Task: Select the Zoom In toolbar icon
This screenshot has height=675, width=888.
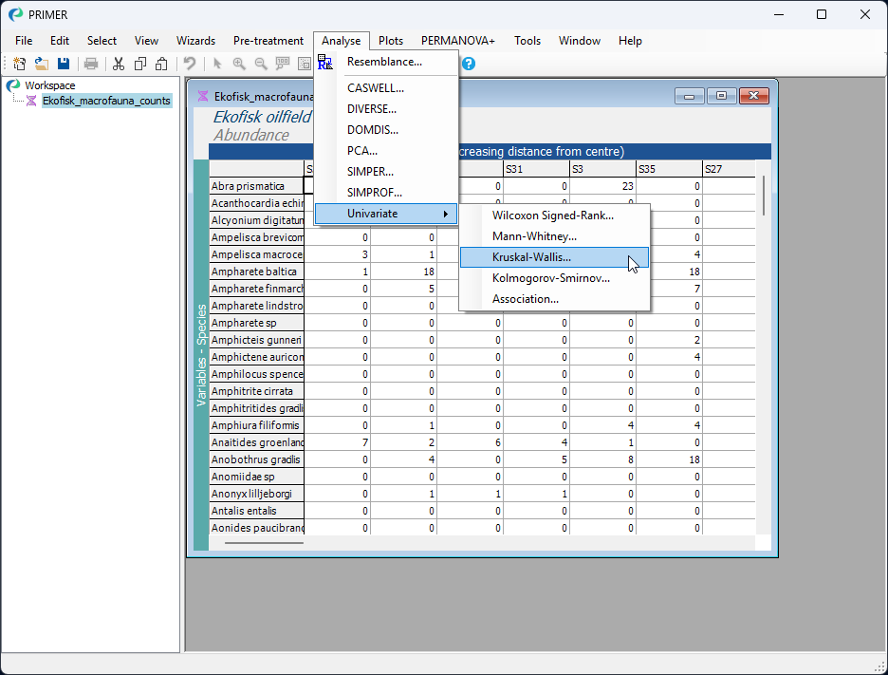Action: [x=239, y=63]
